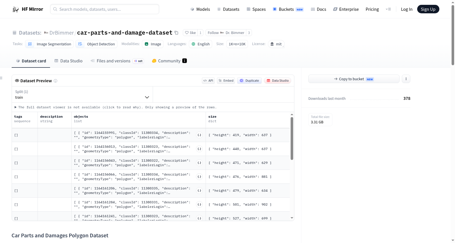Open Models in the top navigation
The width and height of the screenshot is (455, 243).
(x=200, y=9)
